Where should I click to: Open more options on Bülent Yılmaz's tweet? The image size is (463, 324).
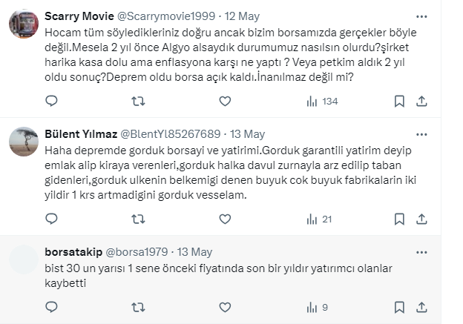pos(421,134)
